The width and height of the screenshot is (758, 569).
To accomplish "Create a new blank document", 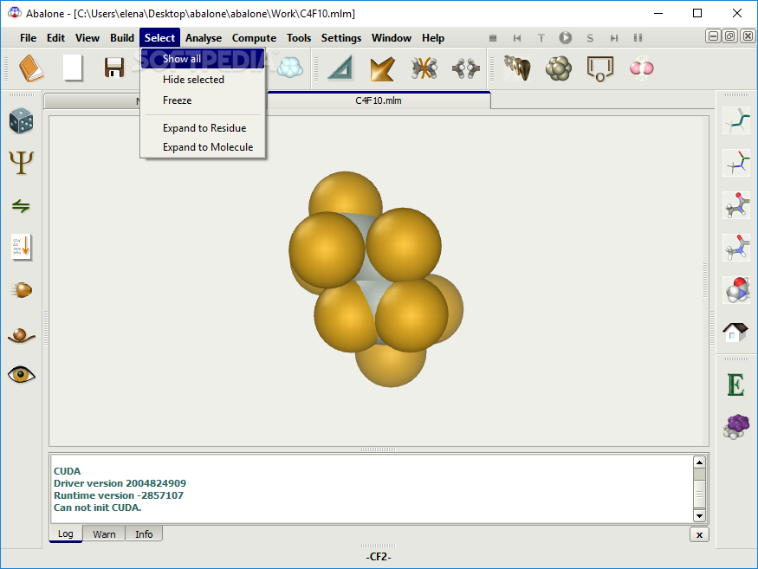I will 73,68.
